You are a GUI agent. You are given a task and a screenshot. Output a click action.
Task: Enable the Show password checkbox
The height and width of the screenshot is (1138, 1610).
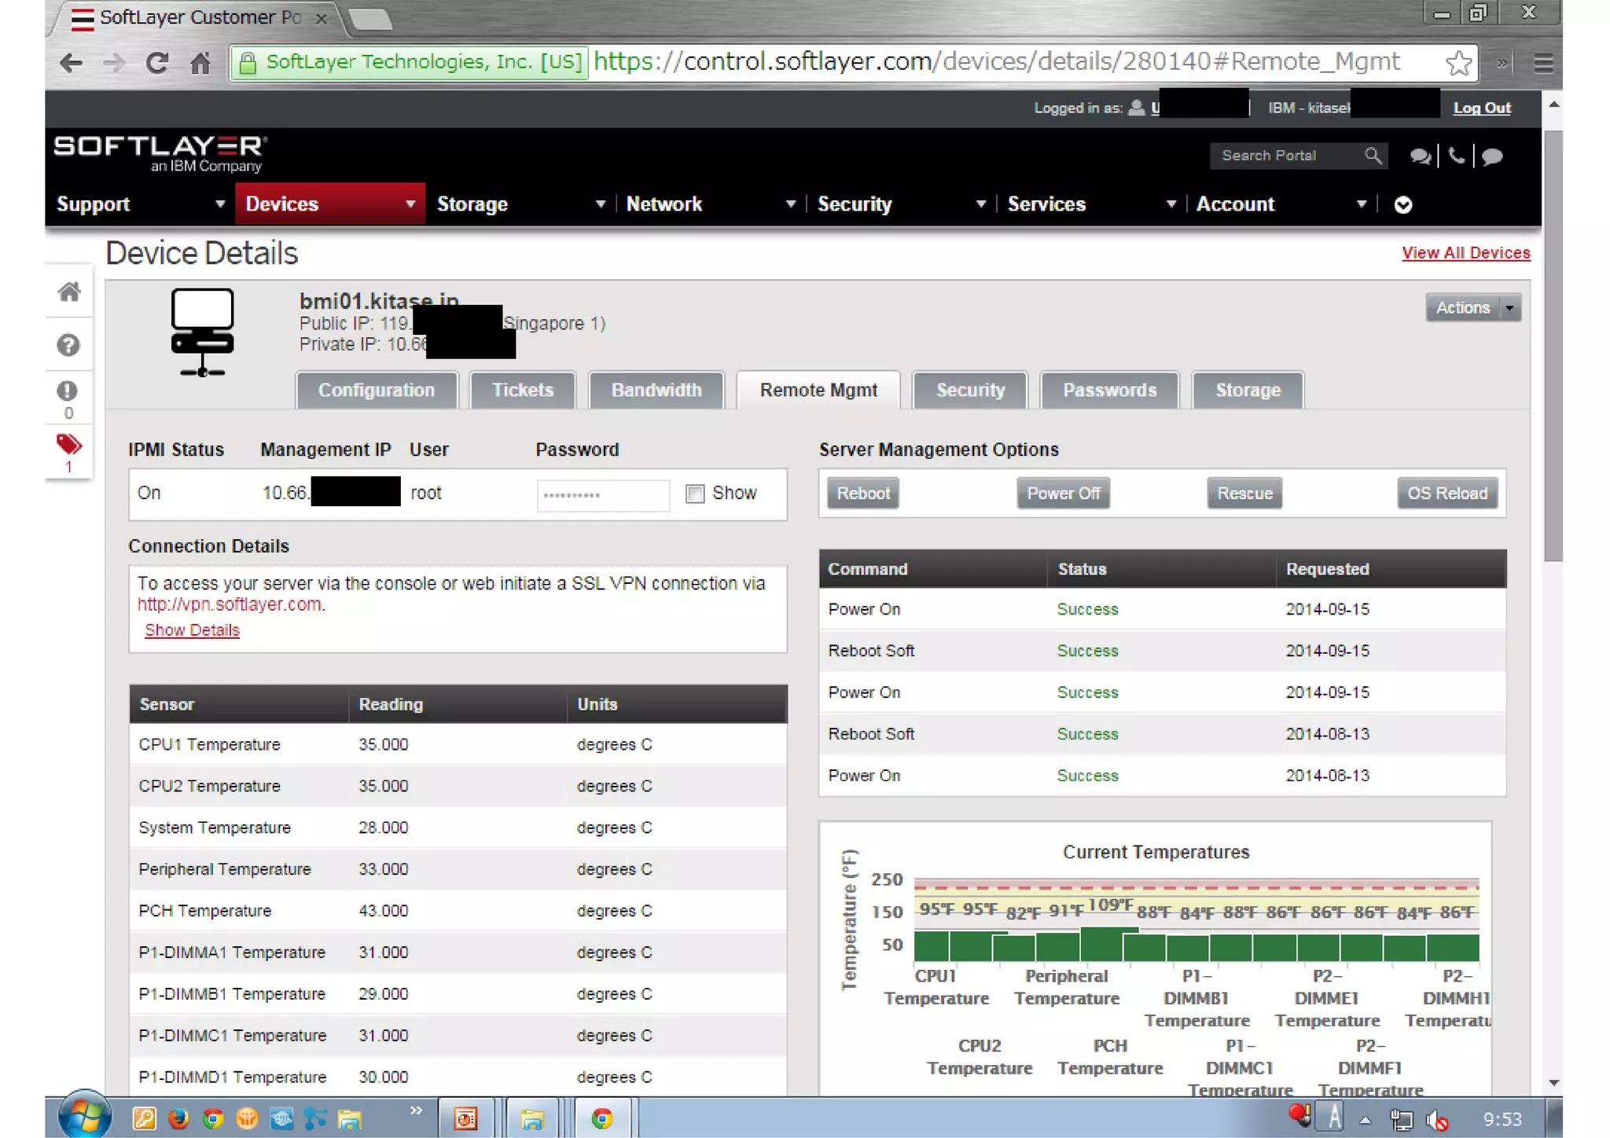pyautogui.click(x=695, y=494)
